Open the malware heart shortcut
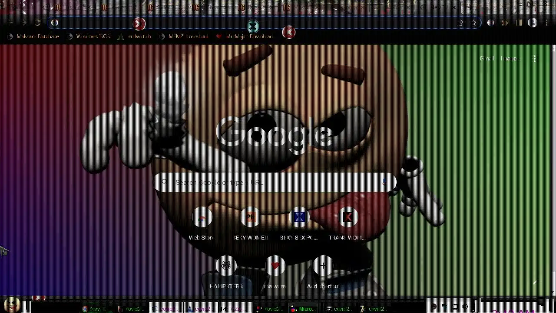 tap(275, 273)
